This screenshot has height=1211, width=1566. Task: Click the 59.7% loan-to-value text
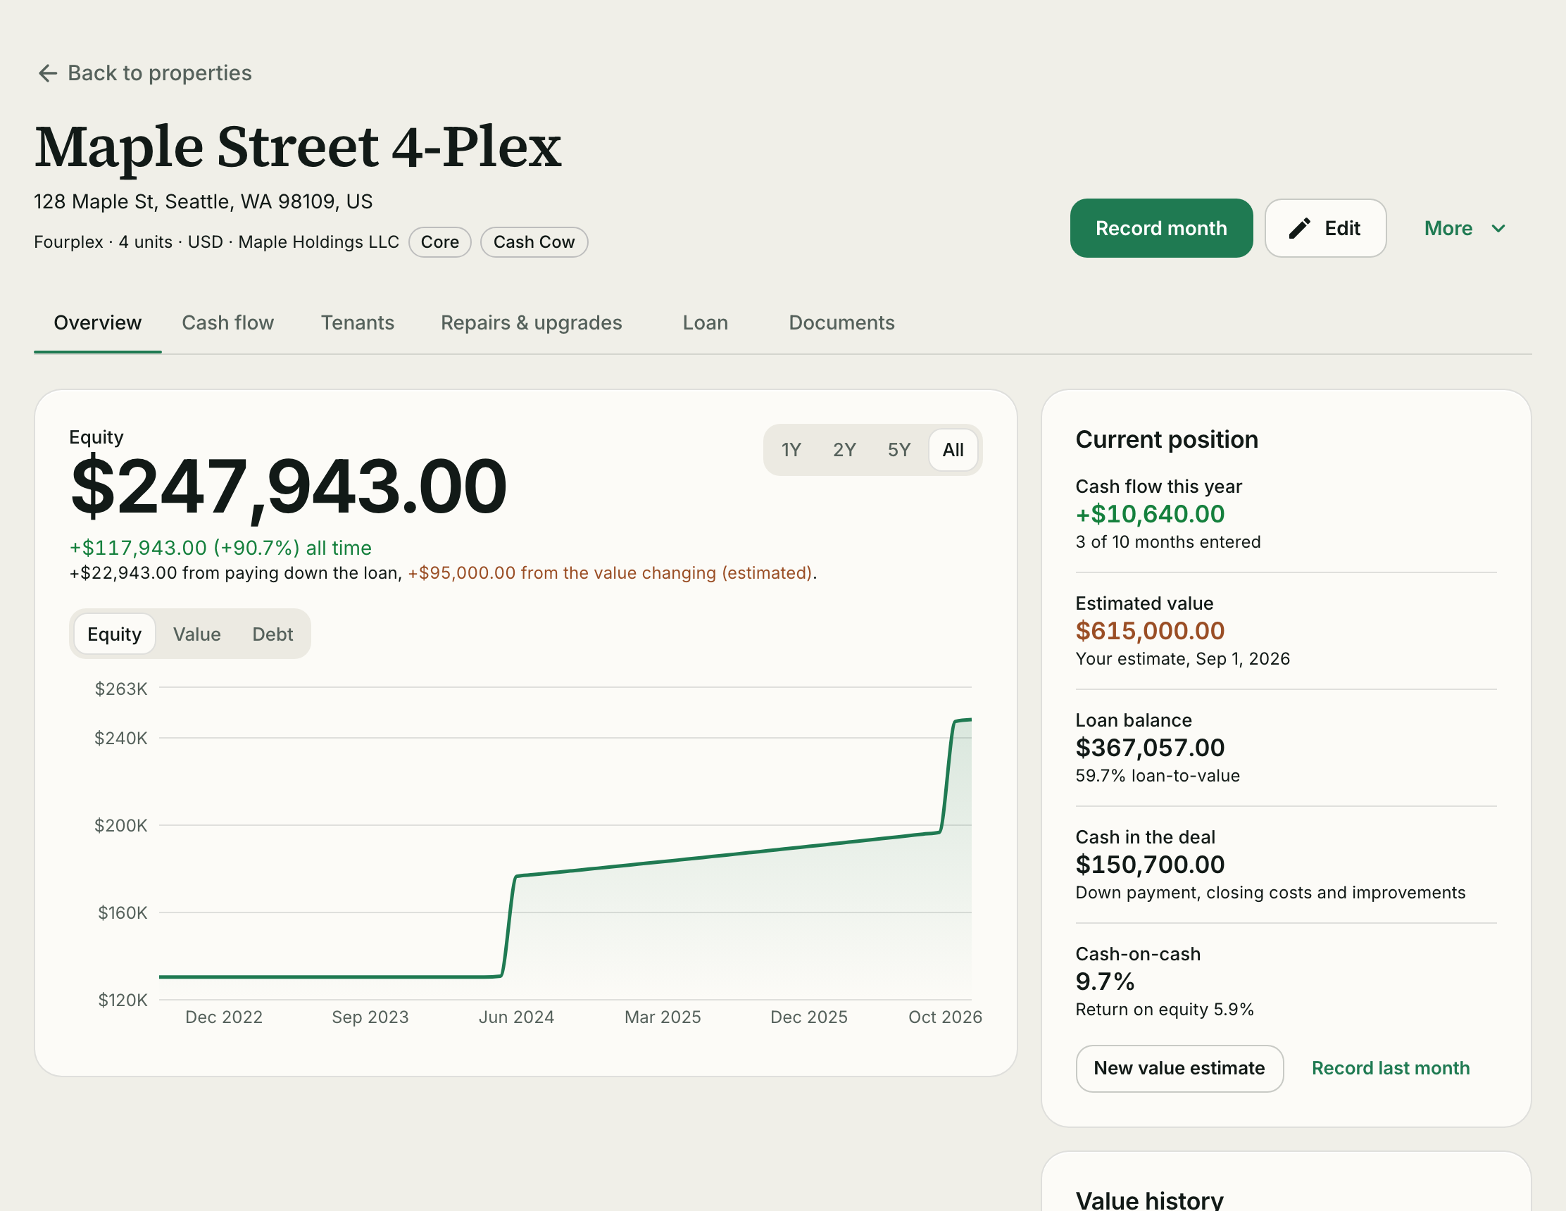tap(1158, 776)
